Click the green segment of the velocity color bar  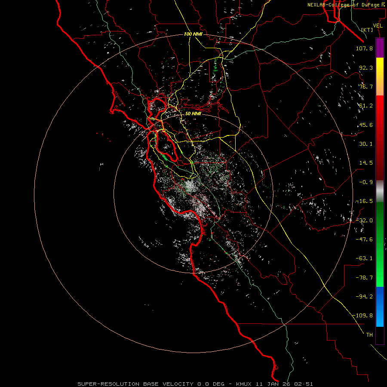(380, 244)
